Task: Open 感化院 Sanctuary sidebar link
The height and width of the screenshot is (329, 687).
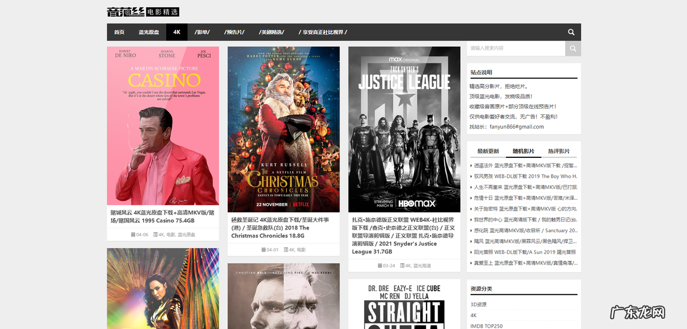Action: point(525,231)
